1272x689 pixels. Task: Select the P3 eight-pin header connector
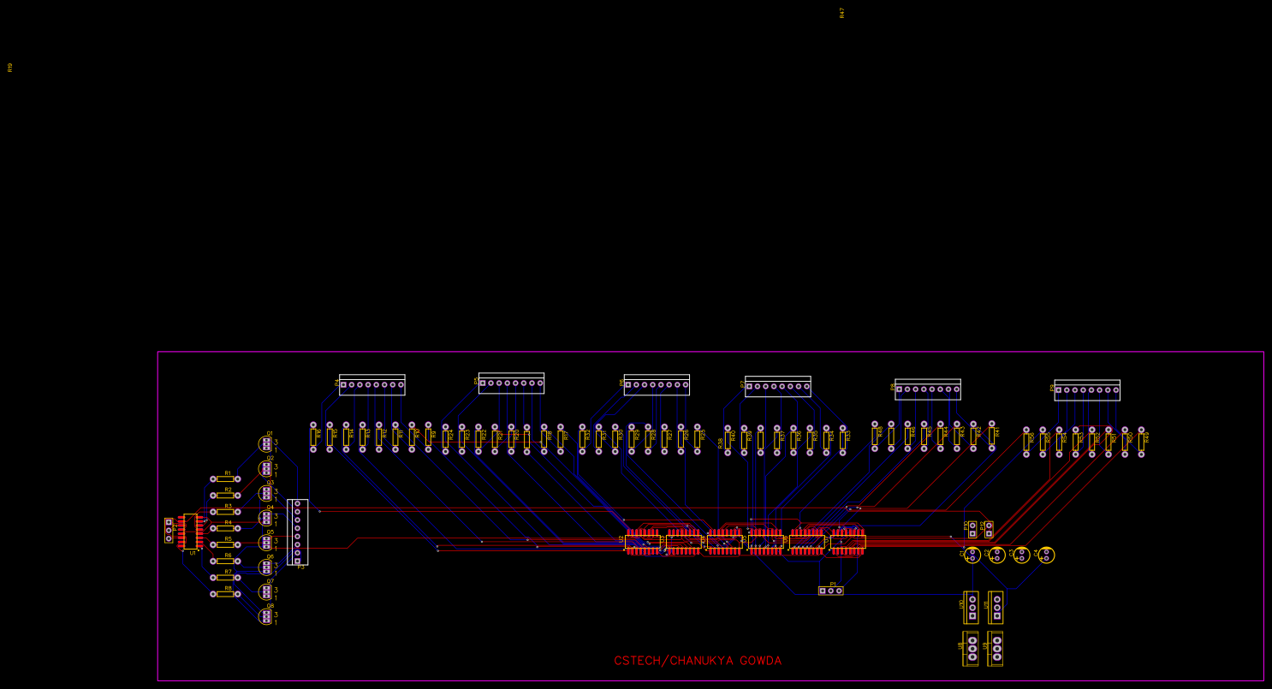coord(298,532)
